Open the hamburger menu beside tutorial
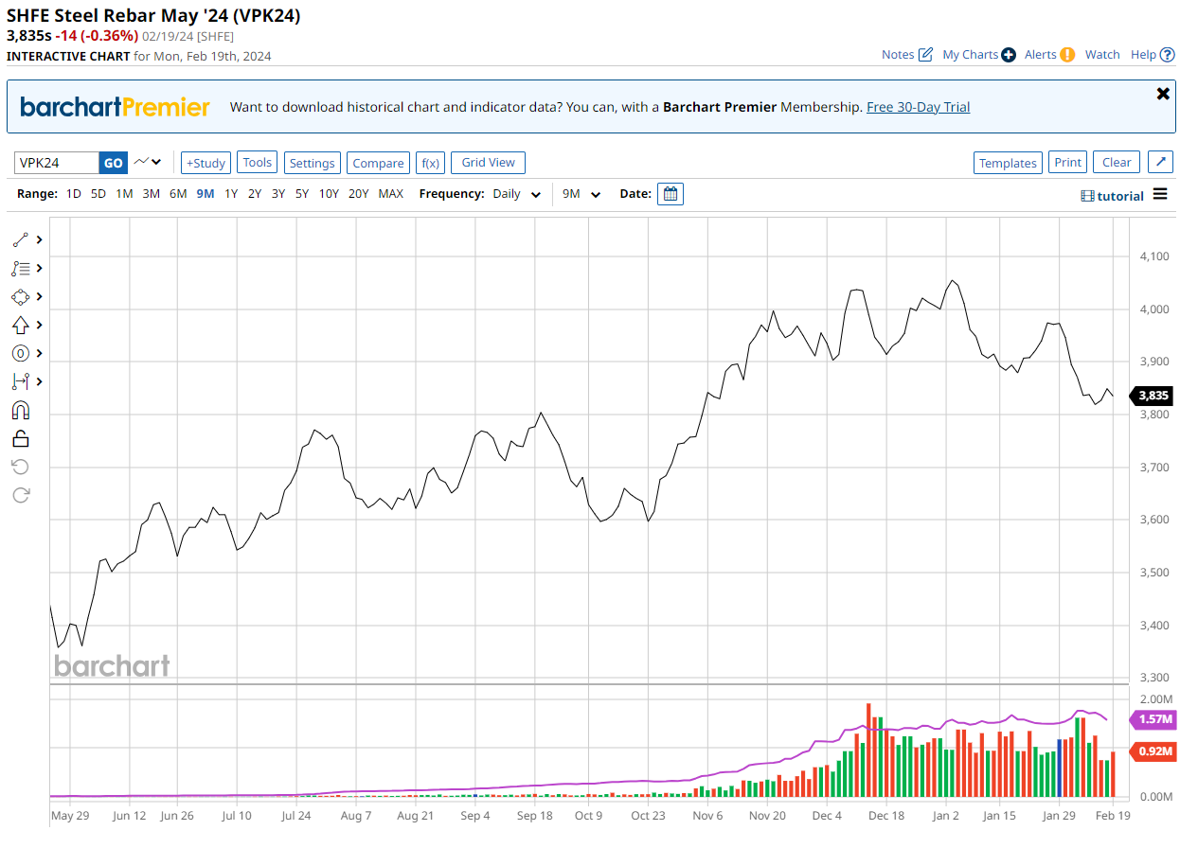This screenshot has width=1198, height=848. pyautogui.click(x=1160, y=195)
